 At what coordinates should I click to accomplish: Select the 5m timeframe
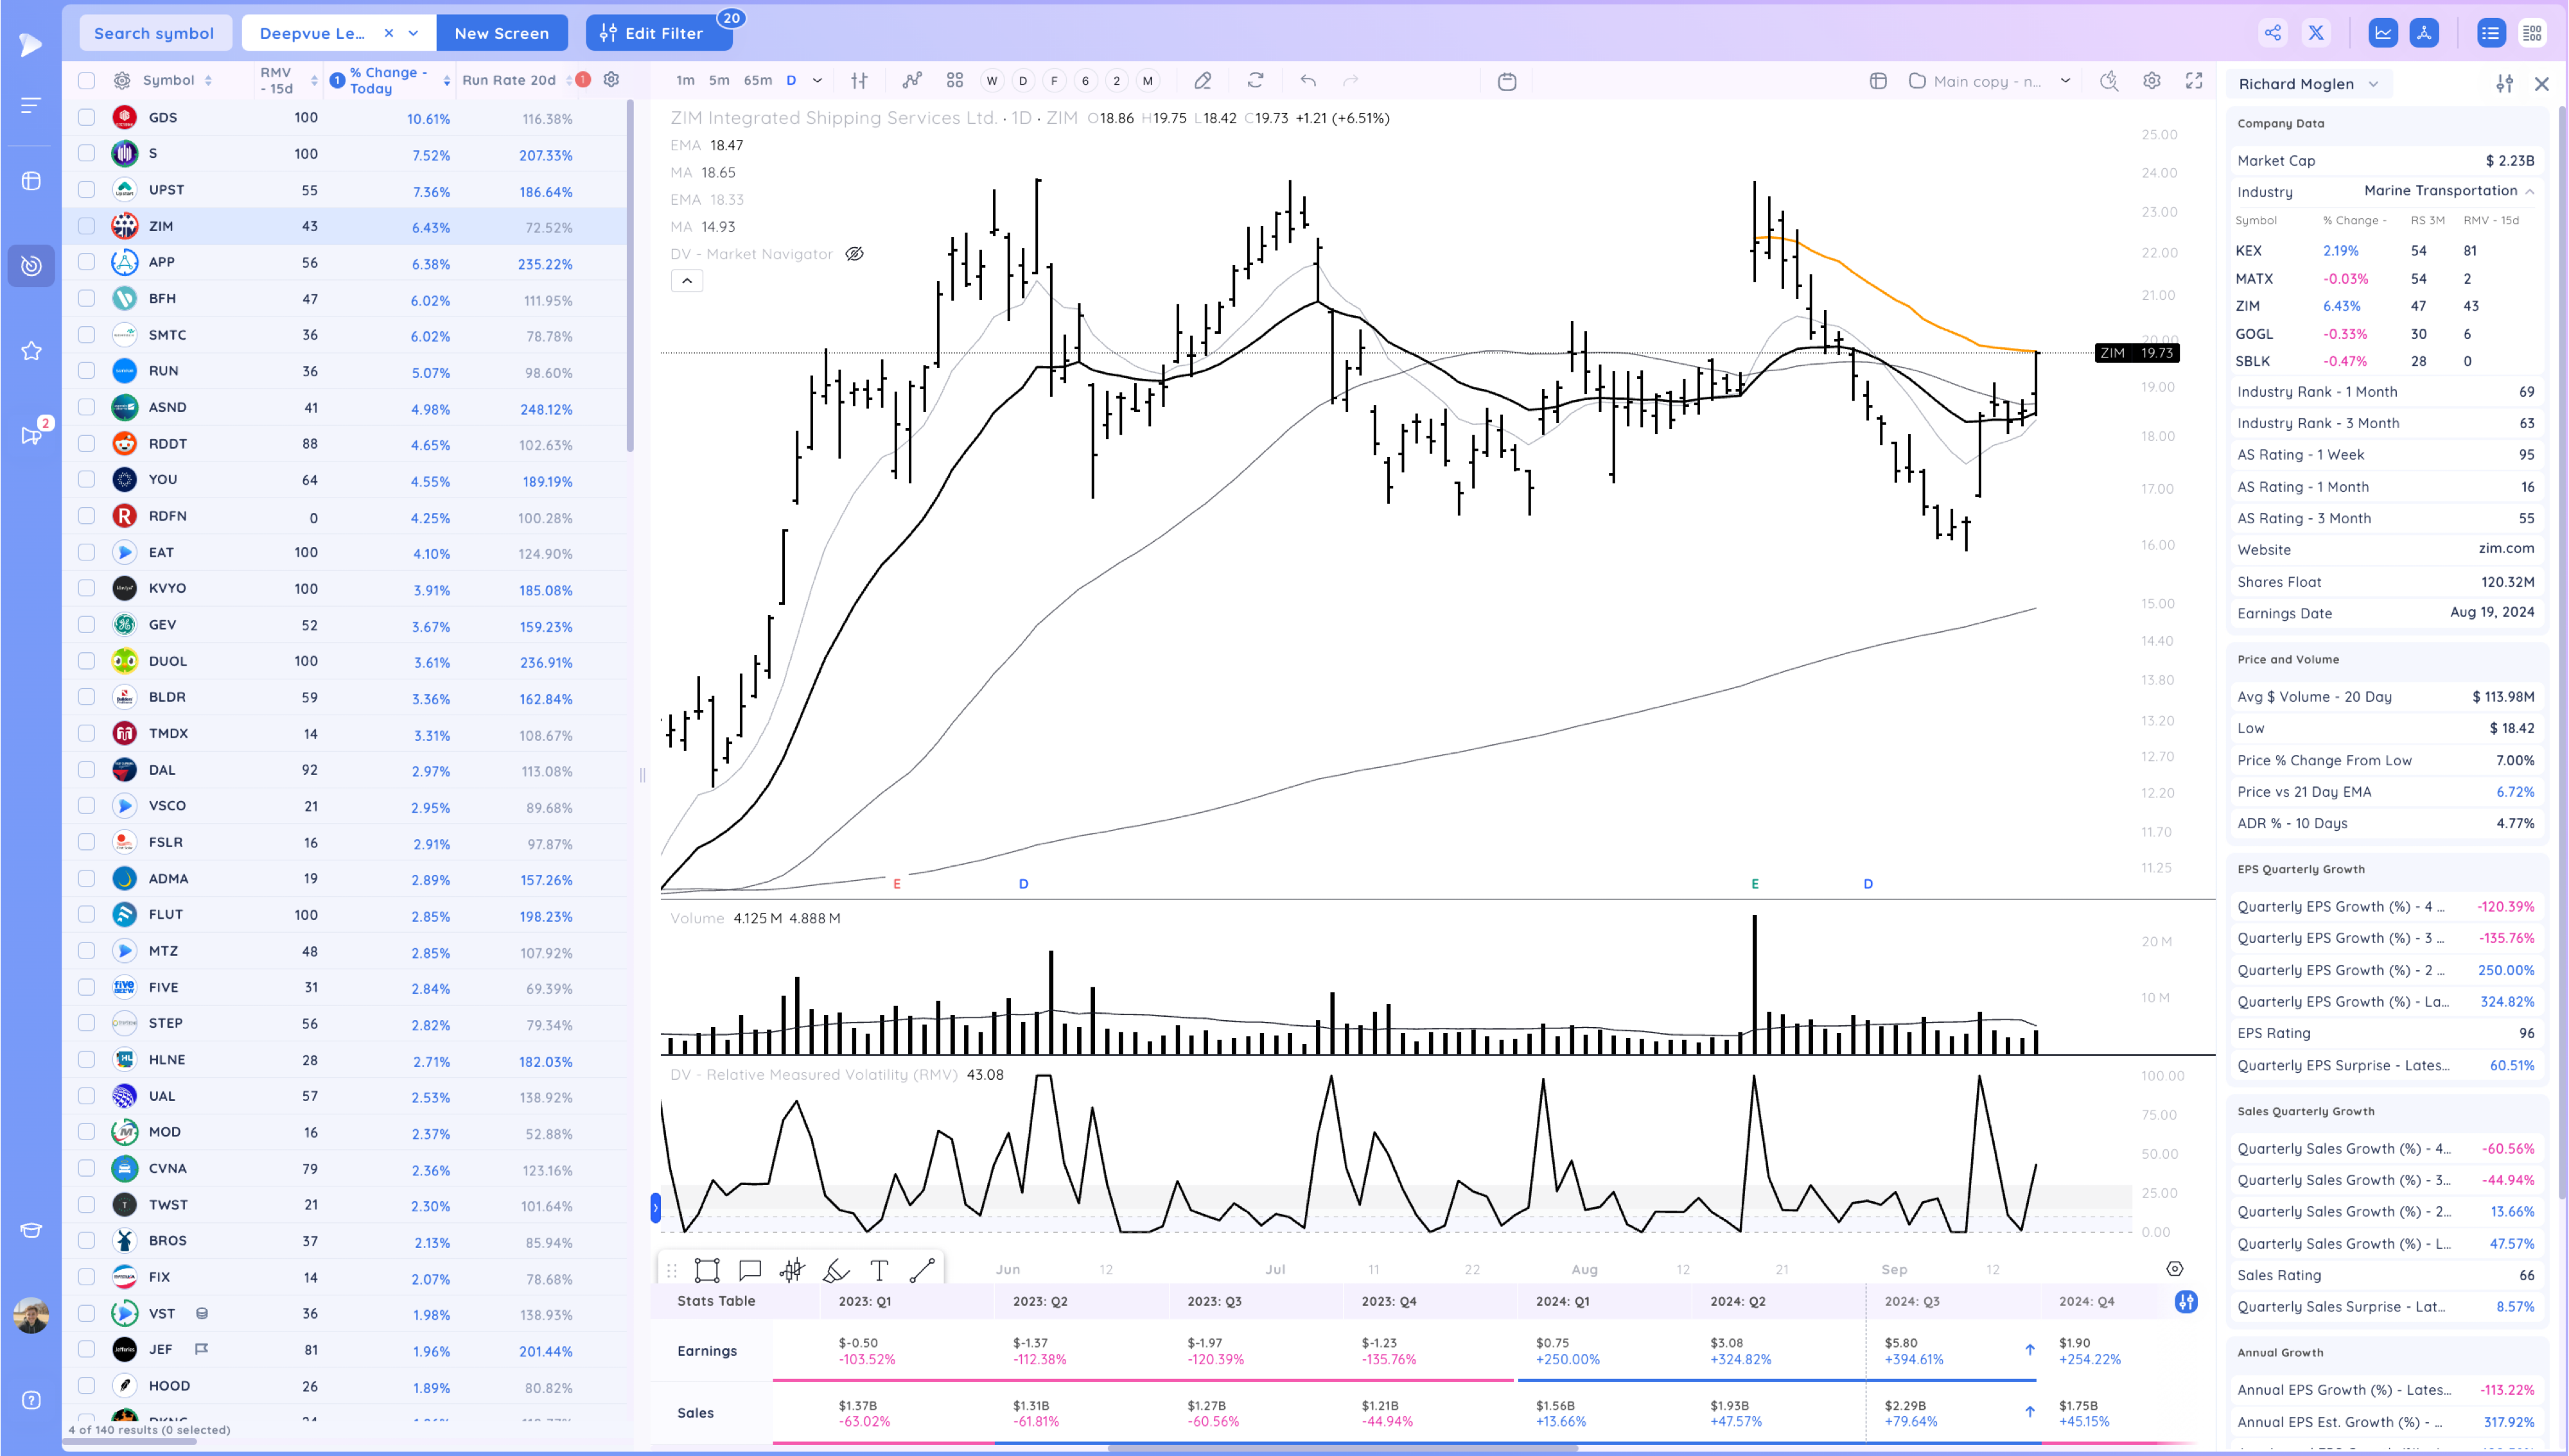718,81
